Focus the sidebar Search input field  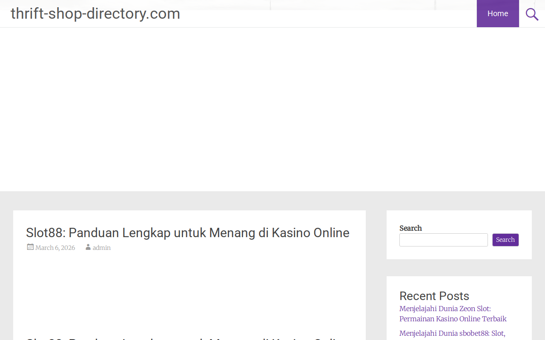pyautogui.click(x=444, y=240)
